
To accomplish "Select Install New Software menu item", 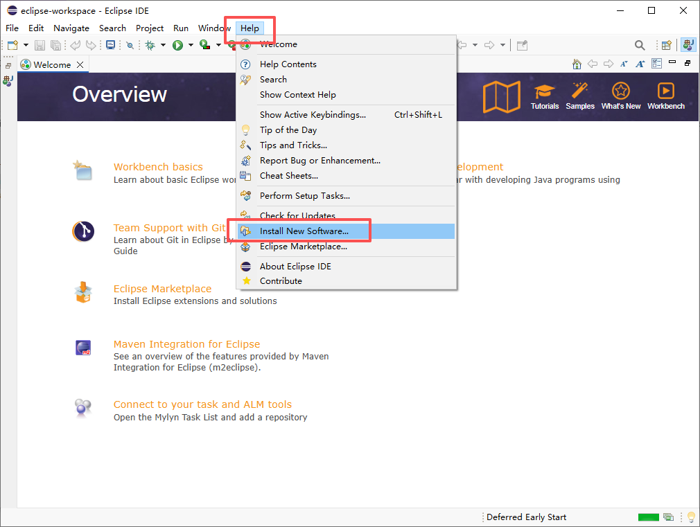I will (346, 231).
